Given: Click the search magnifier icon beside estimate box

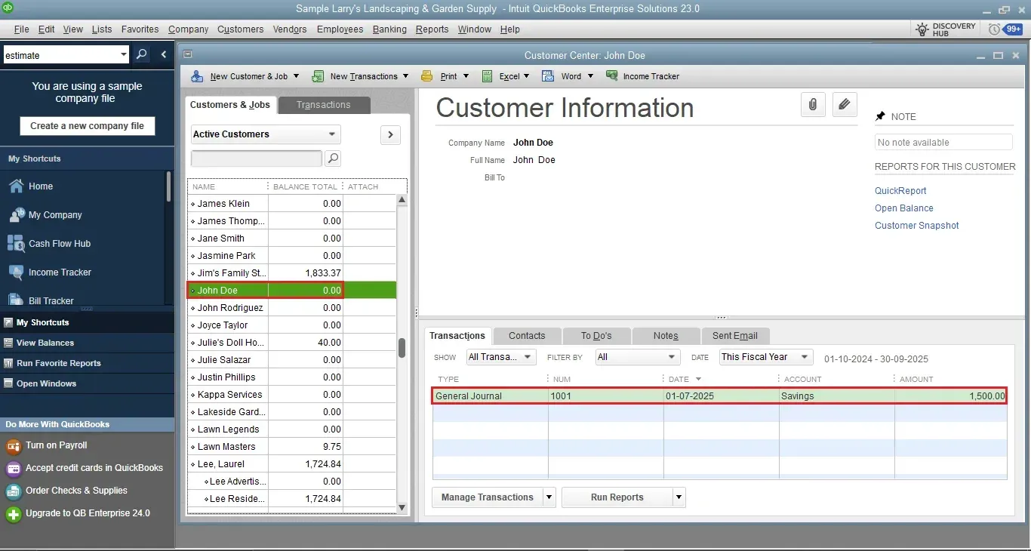Looking at the screenshot, I should (x=141, y=54).
